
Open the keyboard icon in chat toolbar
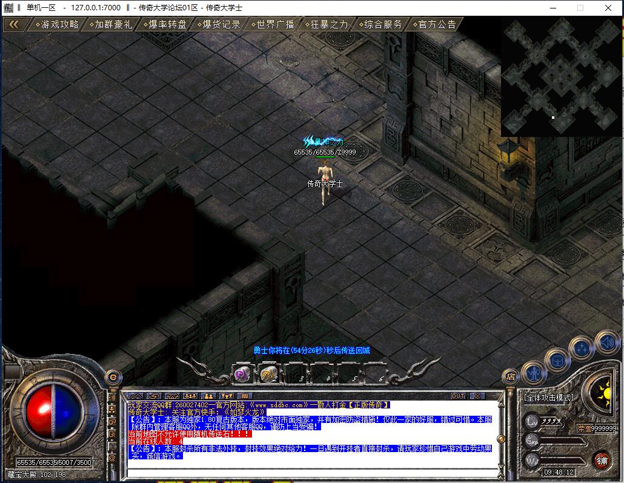pos(244,396)
